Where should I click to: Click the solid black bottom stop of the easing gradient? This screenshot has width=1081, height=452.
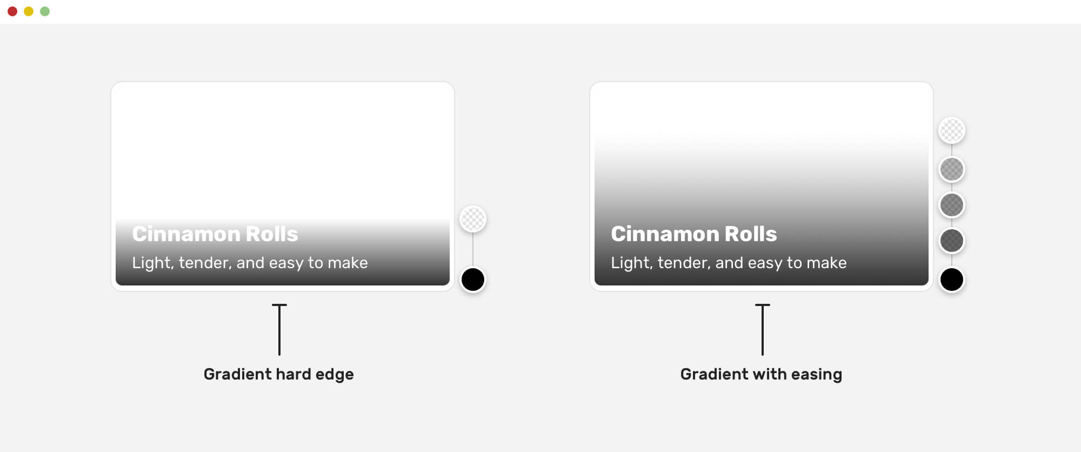point(952,280)
